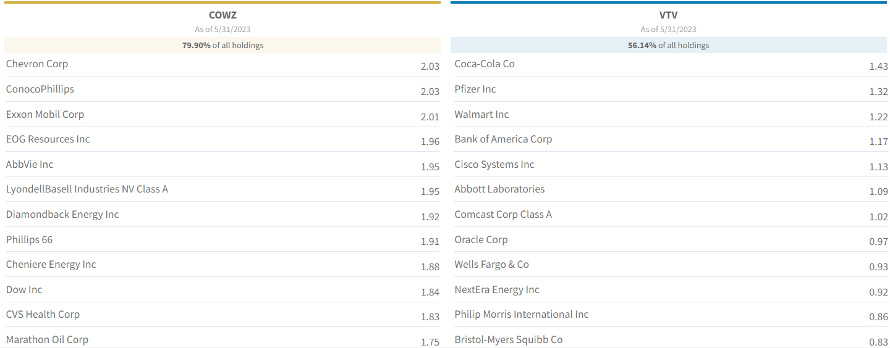Screen dimensions: 890x348
Task: Select Cheniere Energy Inc holding
Action: click(x=51, y=265)
